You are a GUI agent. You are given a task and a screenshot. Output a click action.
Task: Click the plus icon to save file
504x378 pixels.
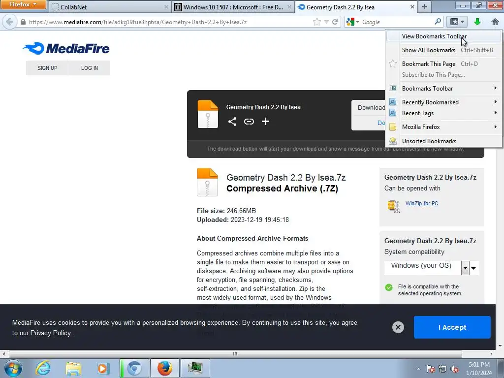[x=265, y=122]
